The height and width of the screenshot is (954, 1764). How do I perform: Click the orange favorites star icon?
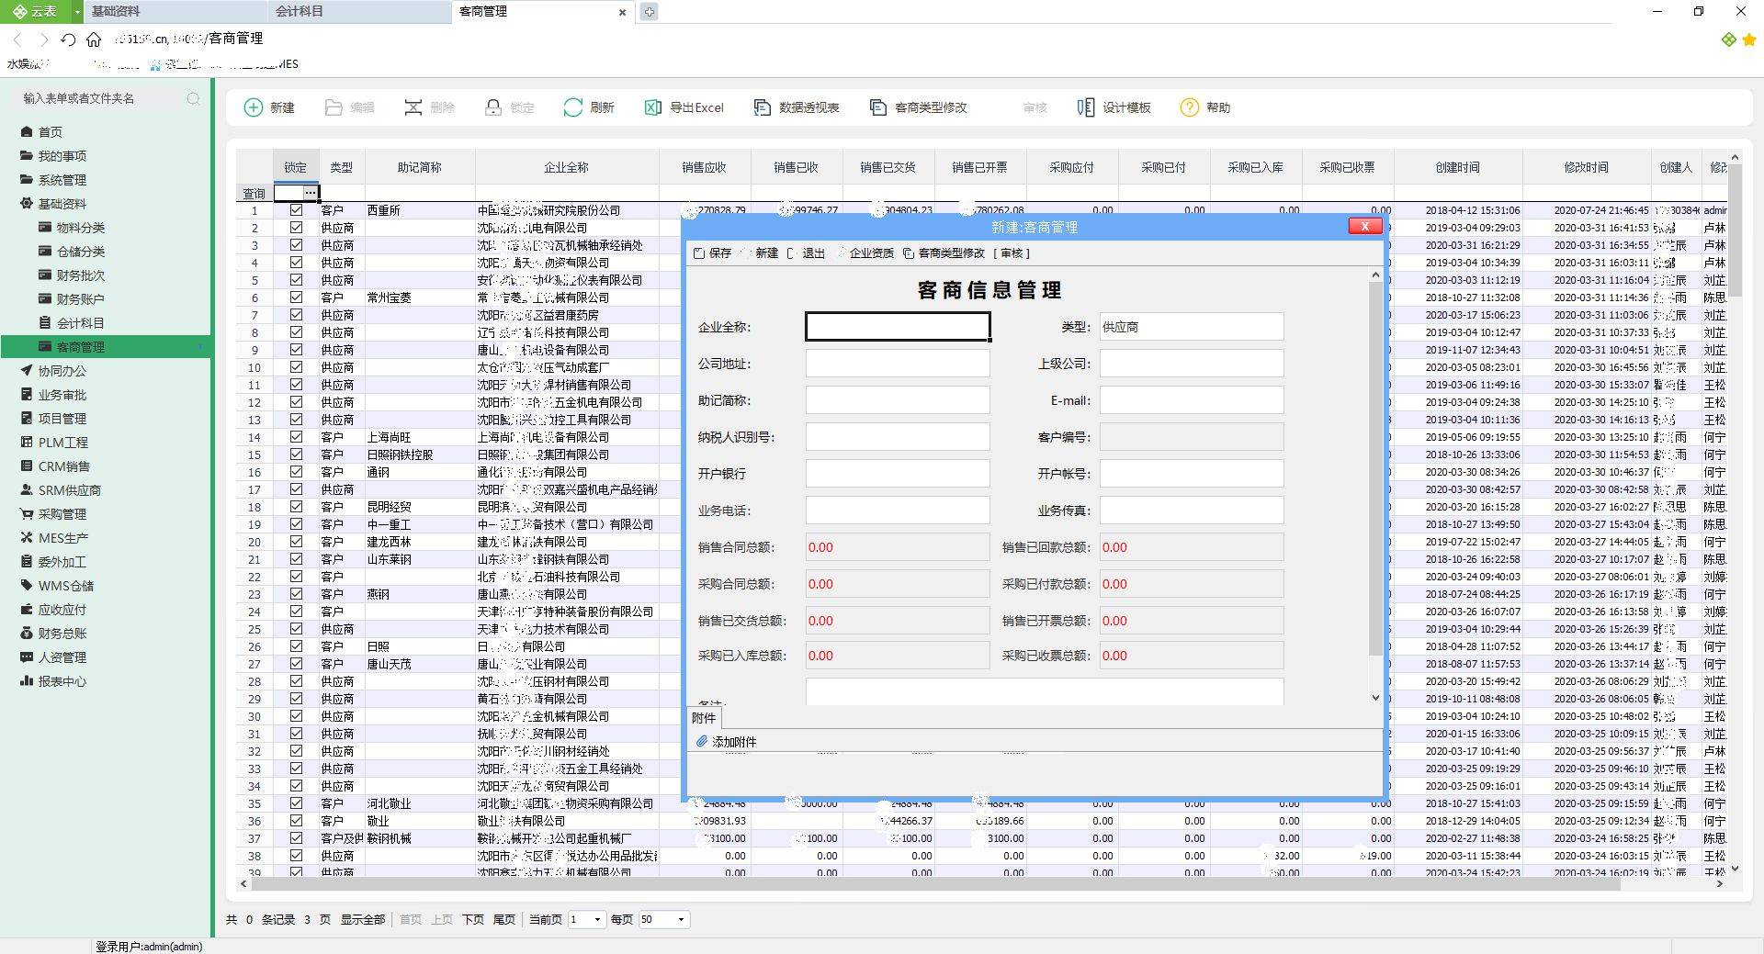1749,39
